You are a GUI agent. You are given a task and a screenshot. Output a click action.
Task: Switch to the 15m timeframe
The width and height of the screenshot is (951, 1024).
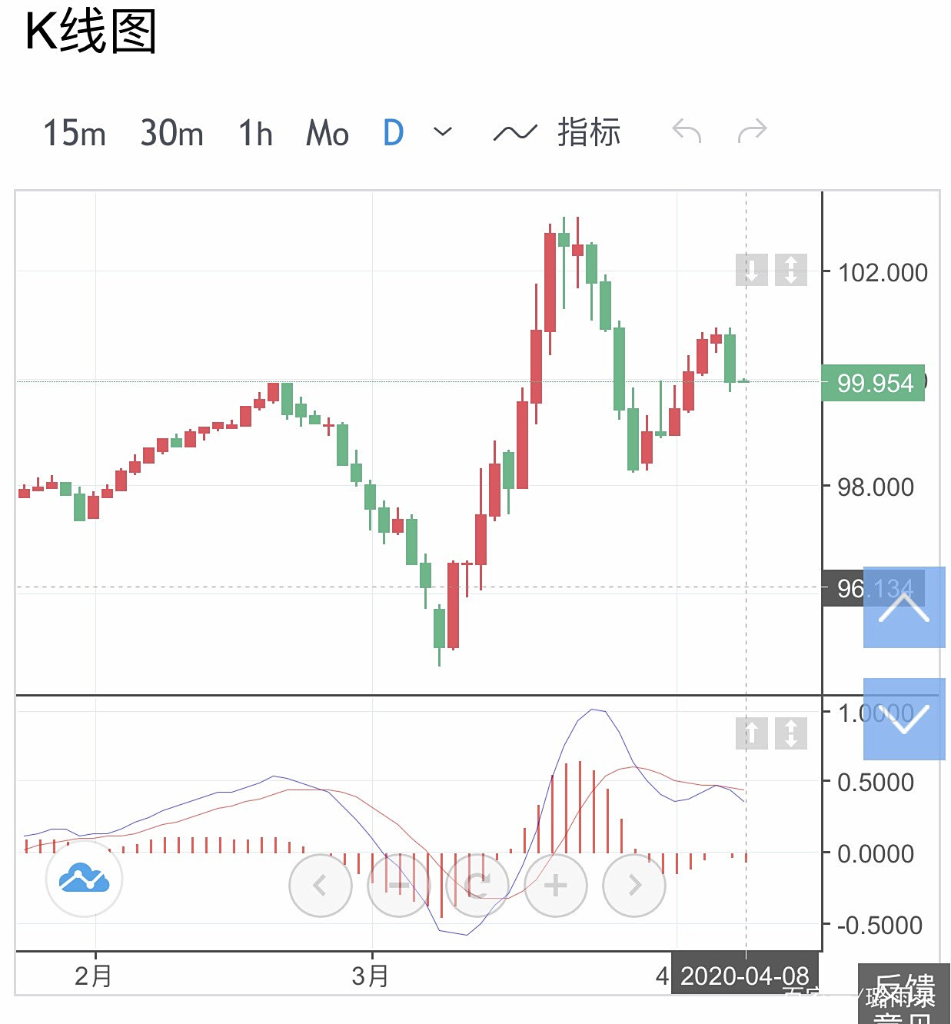(x=74, y=133)
